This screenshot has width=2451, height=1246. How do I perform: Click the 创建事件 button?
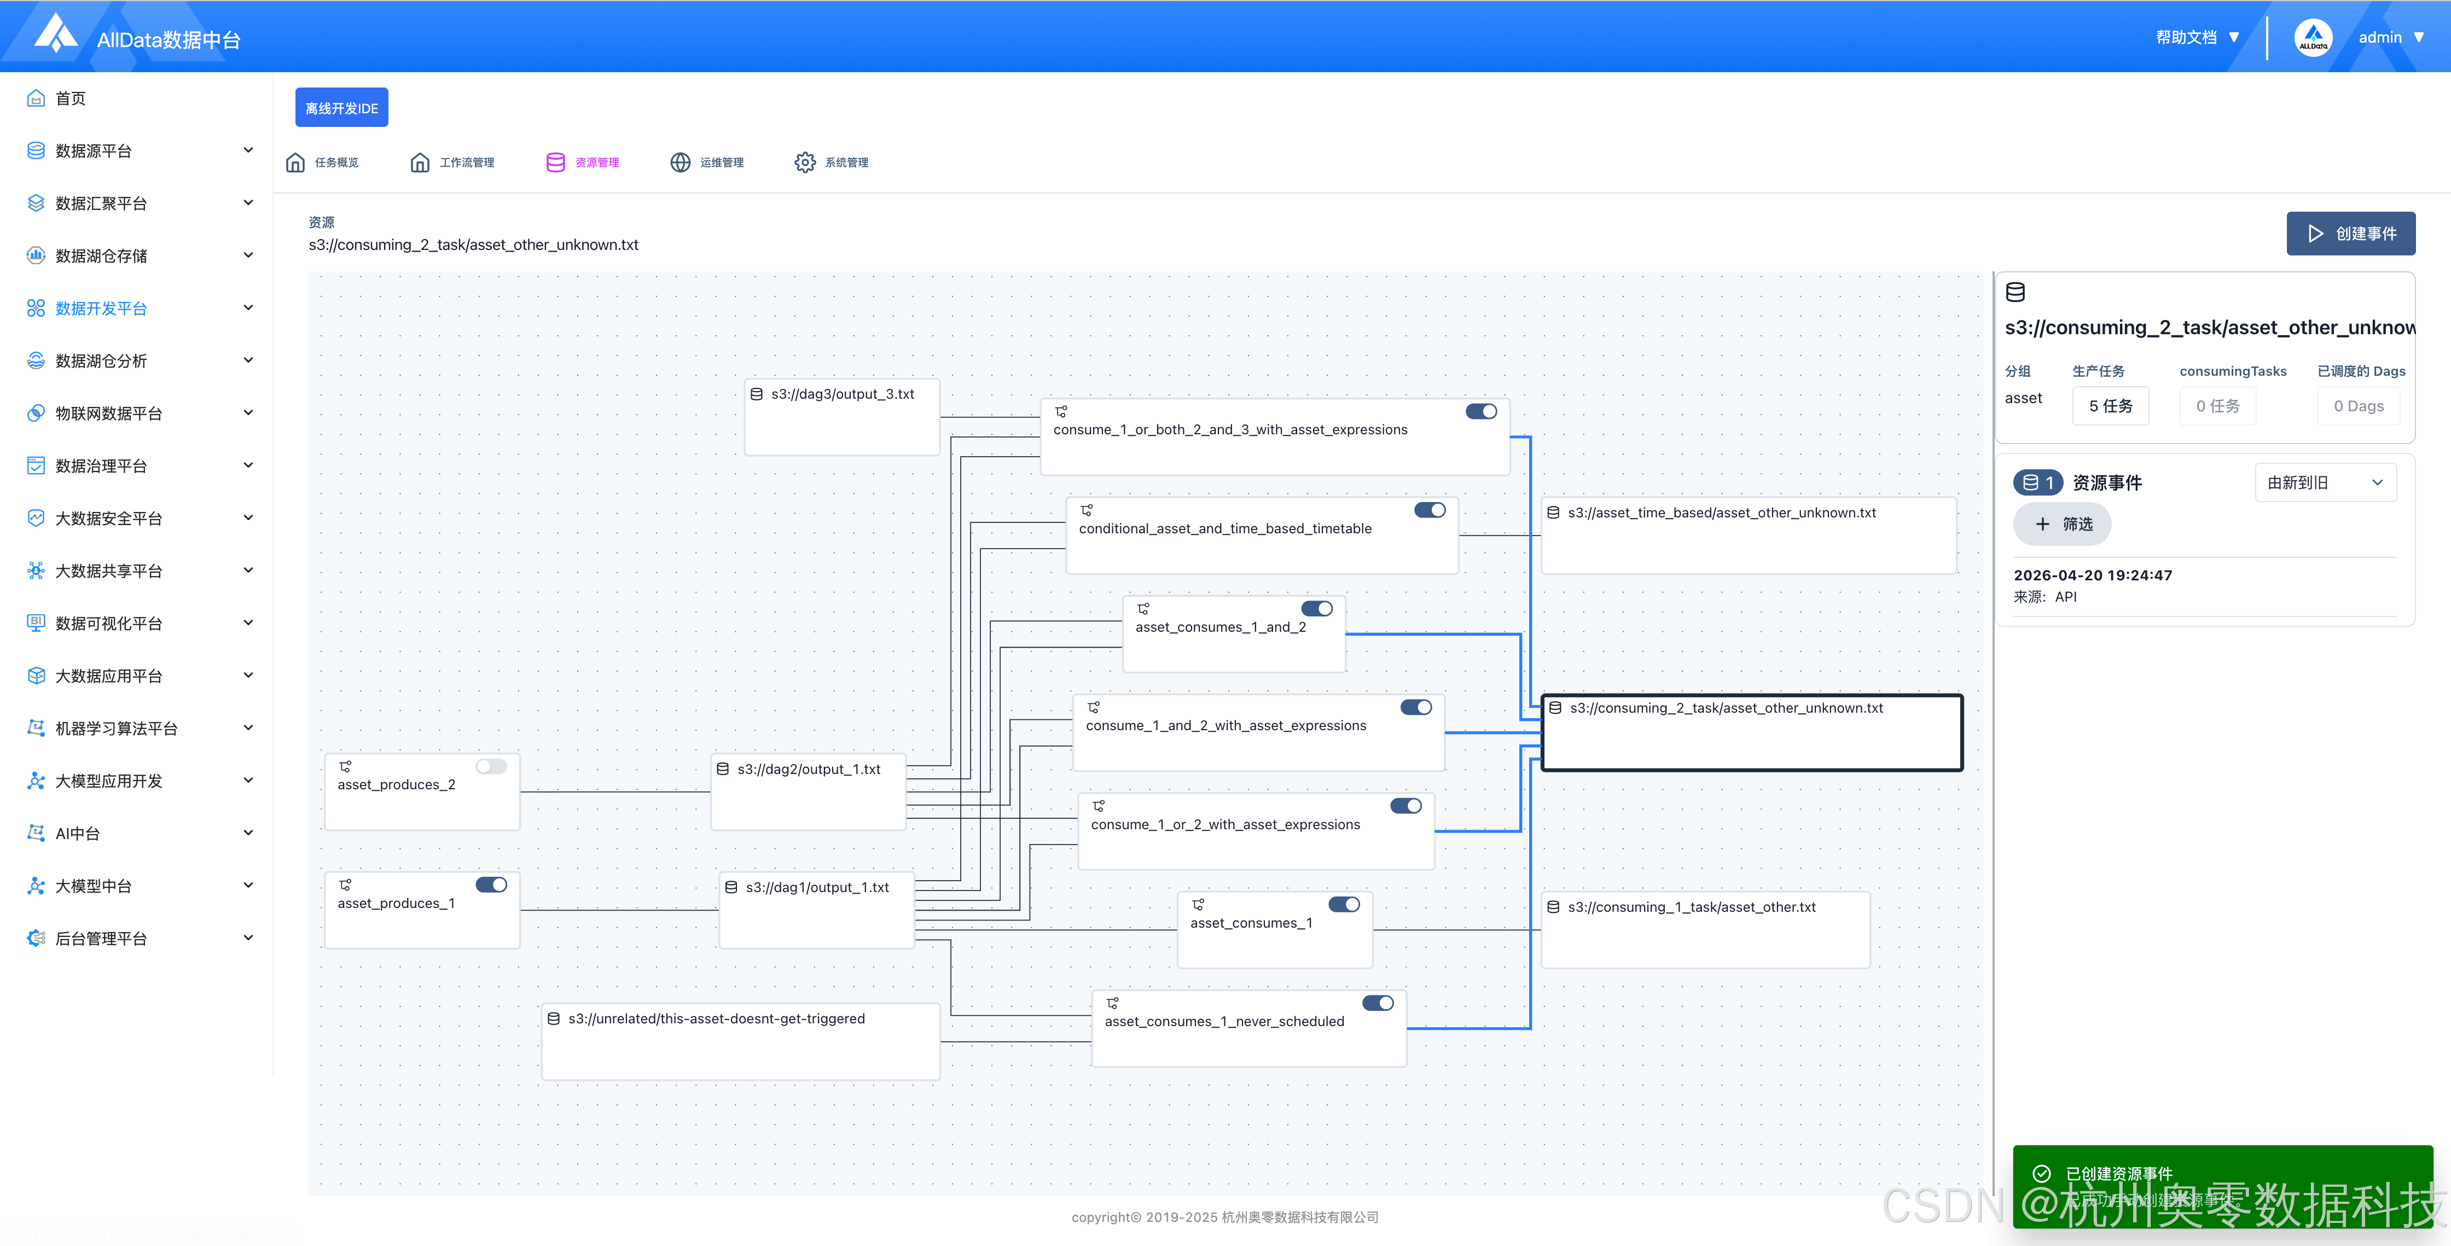(2350, 233)
